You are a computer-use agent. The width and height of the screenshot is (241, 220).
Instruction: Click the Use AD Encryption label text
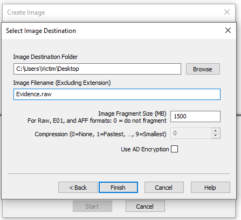145,149
